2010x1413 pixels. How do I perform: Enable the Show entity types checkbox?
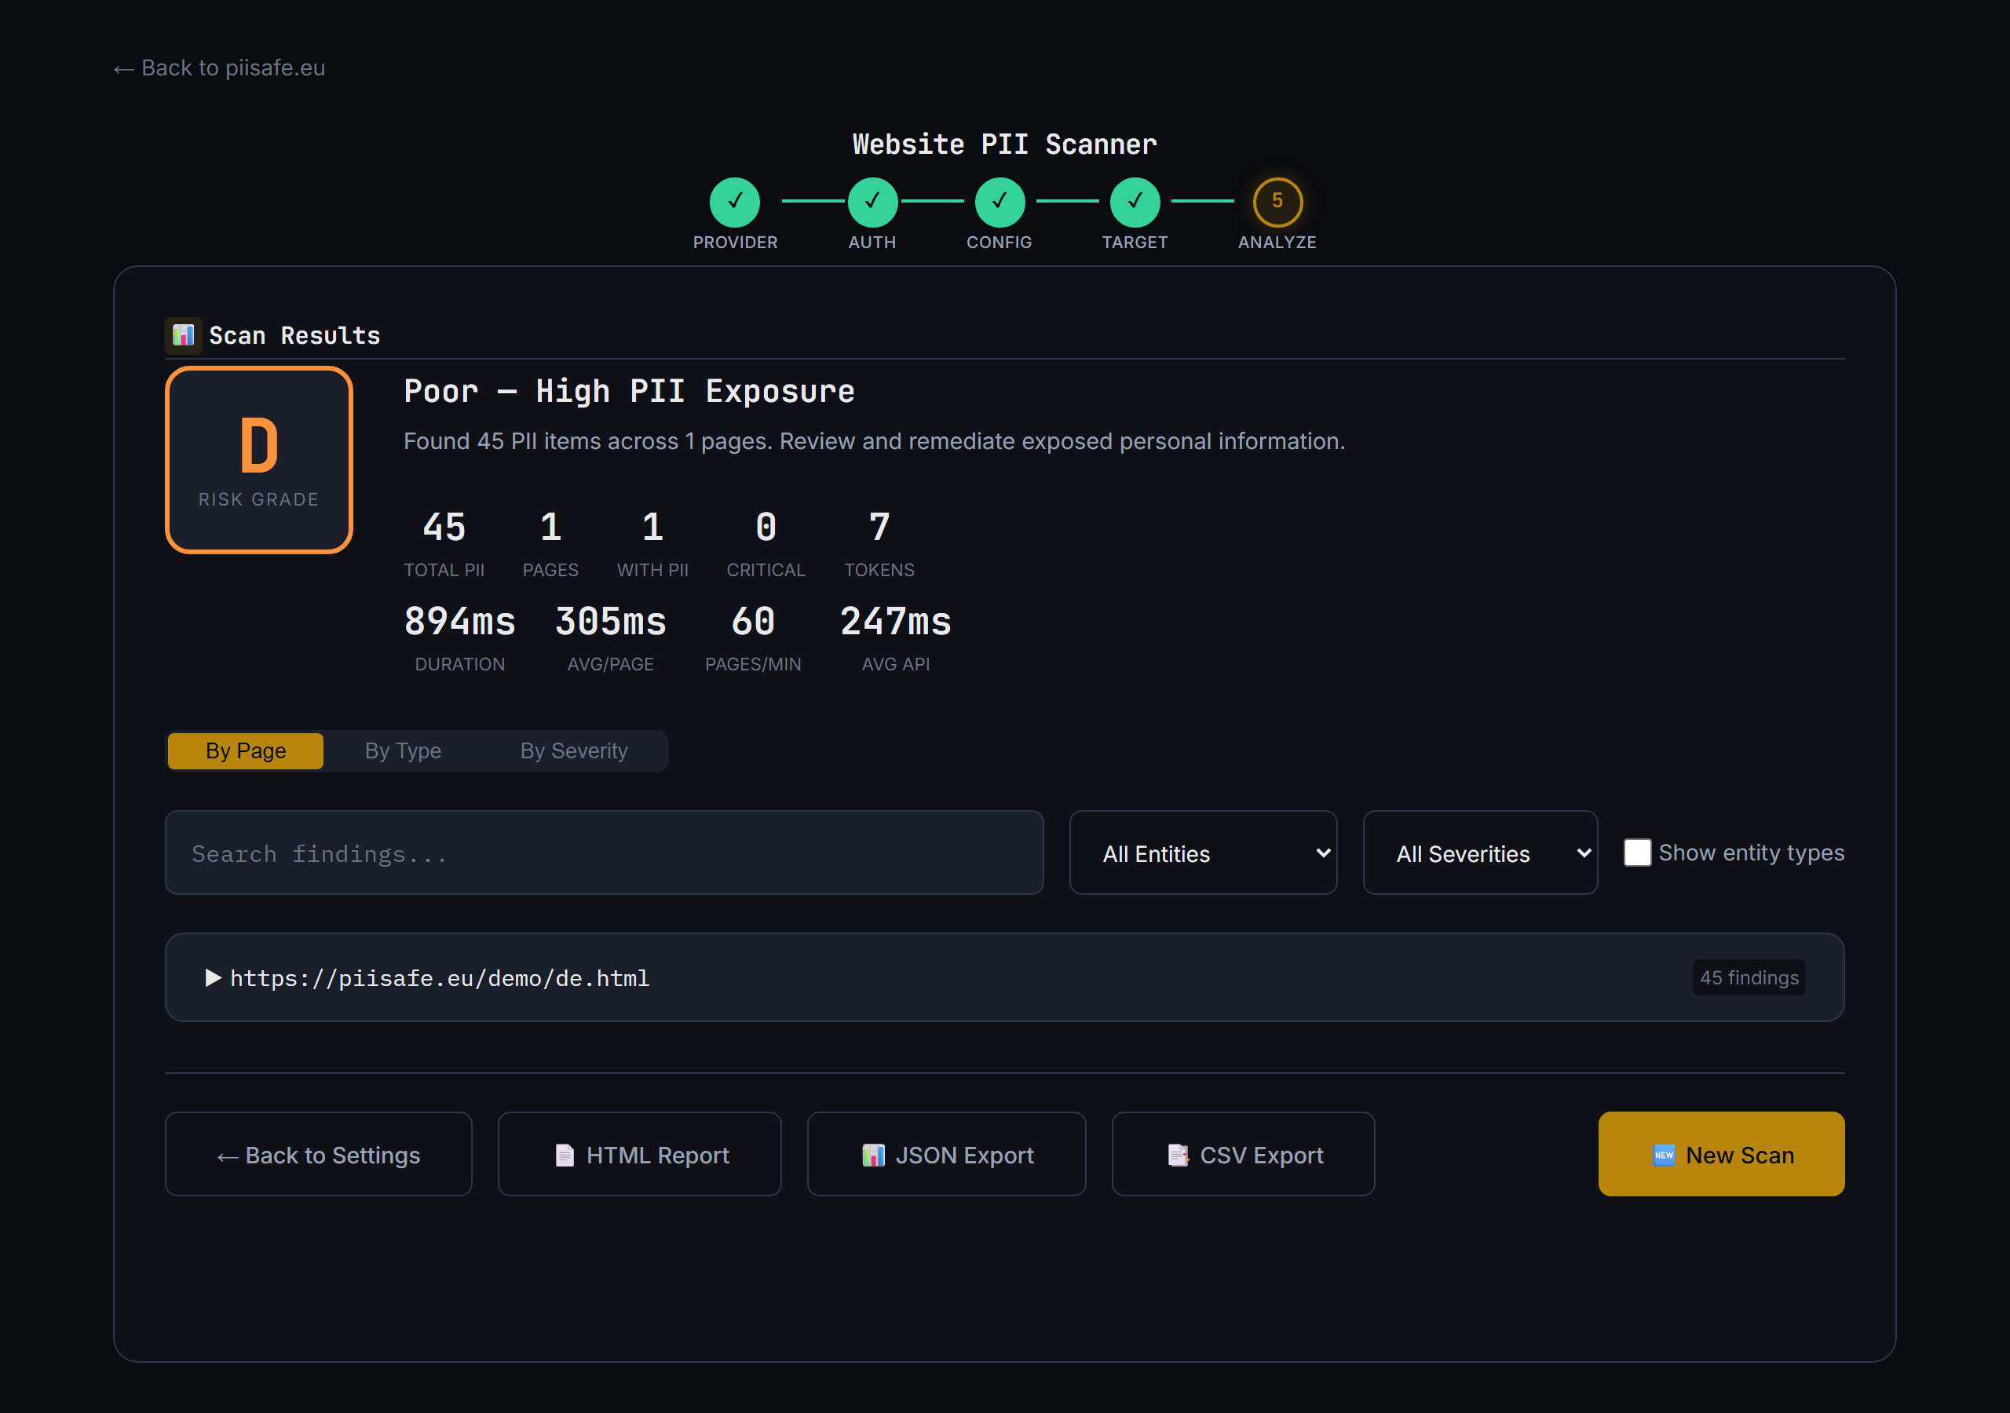[x=1637, y=853]
